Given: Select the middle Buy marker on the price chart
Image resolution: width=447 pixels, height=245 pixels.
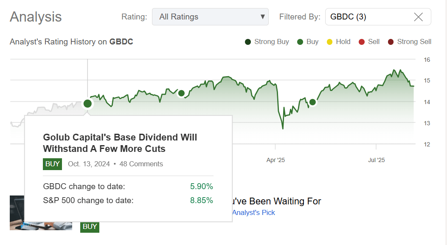Looking at the screenshot, I should pyautogui.click(x=181, y=94).
